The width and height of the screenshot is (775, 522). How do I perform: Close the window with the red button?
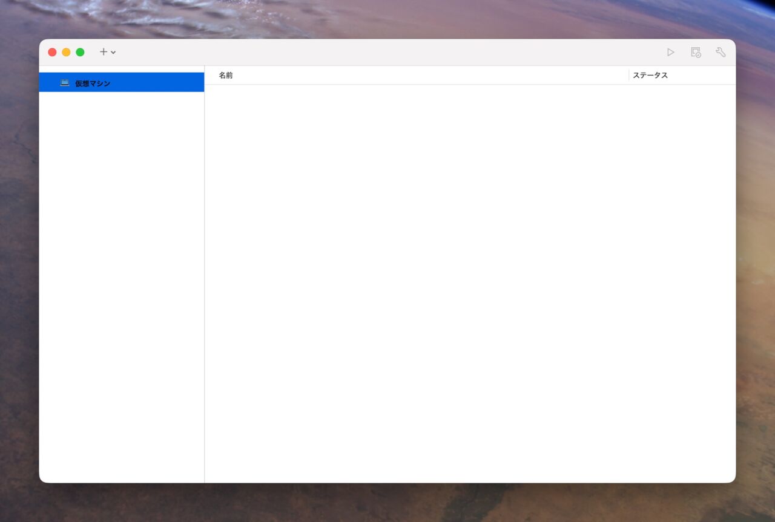pyautogui.click(x=52, y=52)
